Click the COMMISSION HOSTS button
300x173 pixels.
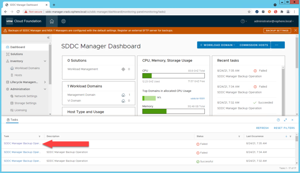pos(254,45)
